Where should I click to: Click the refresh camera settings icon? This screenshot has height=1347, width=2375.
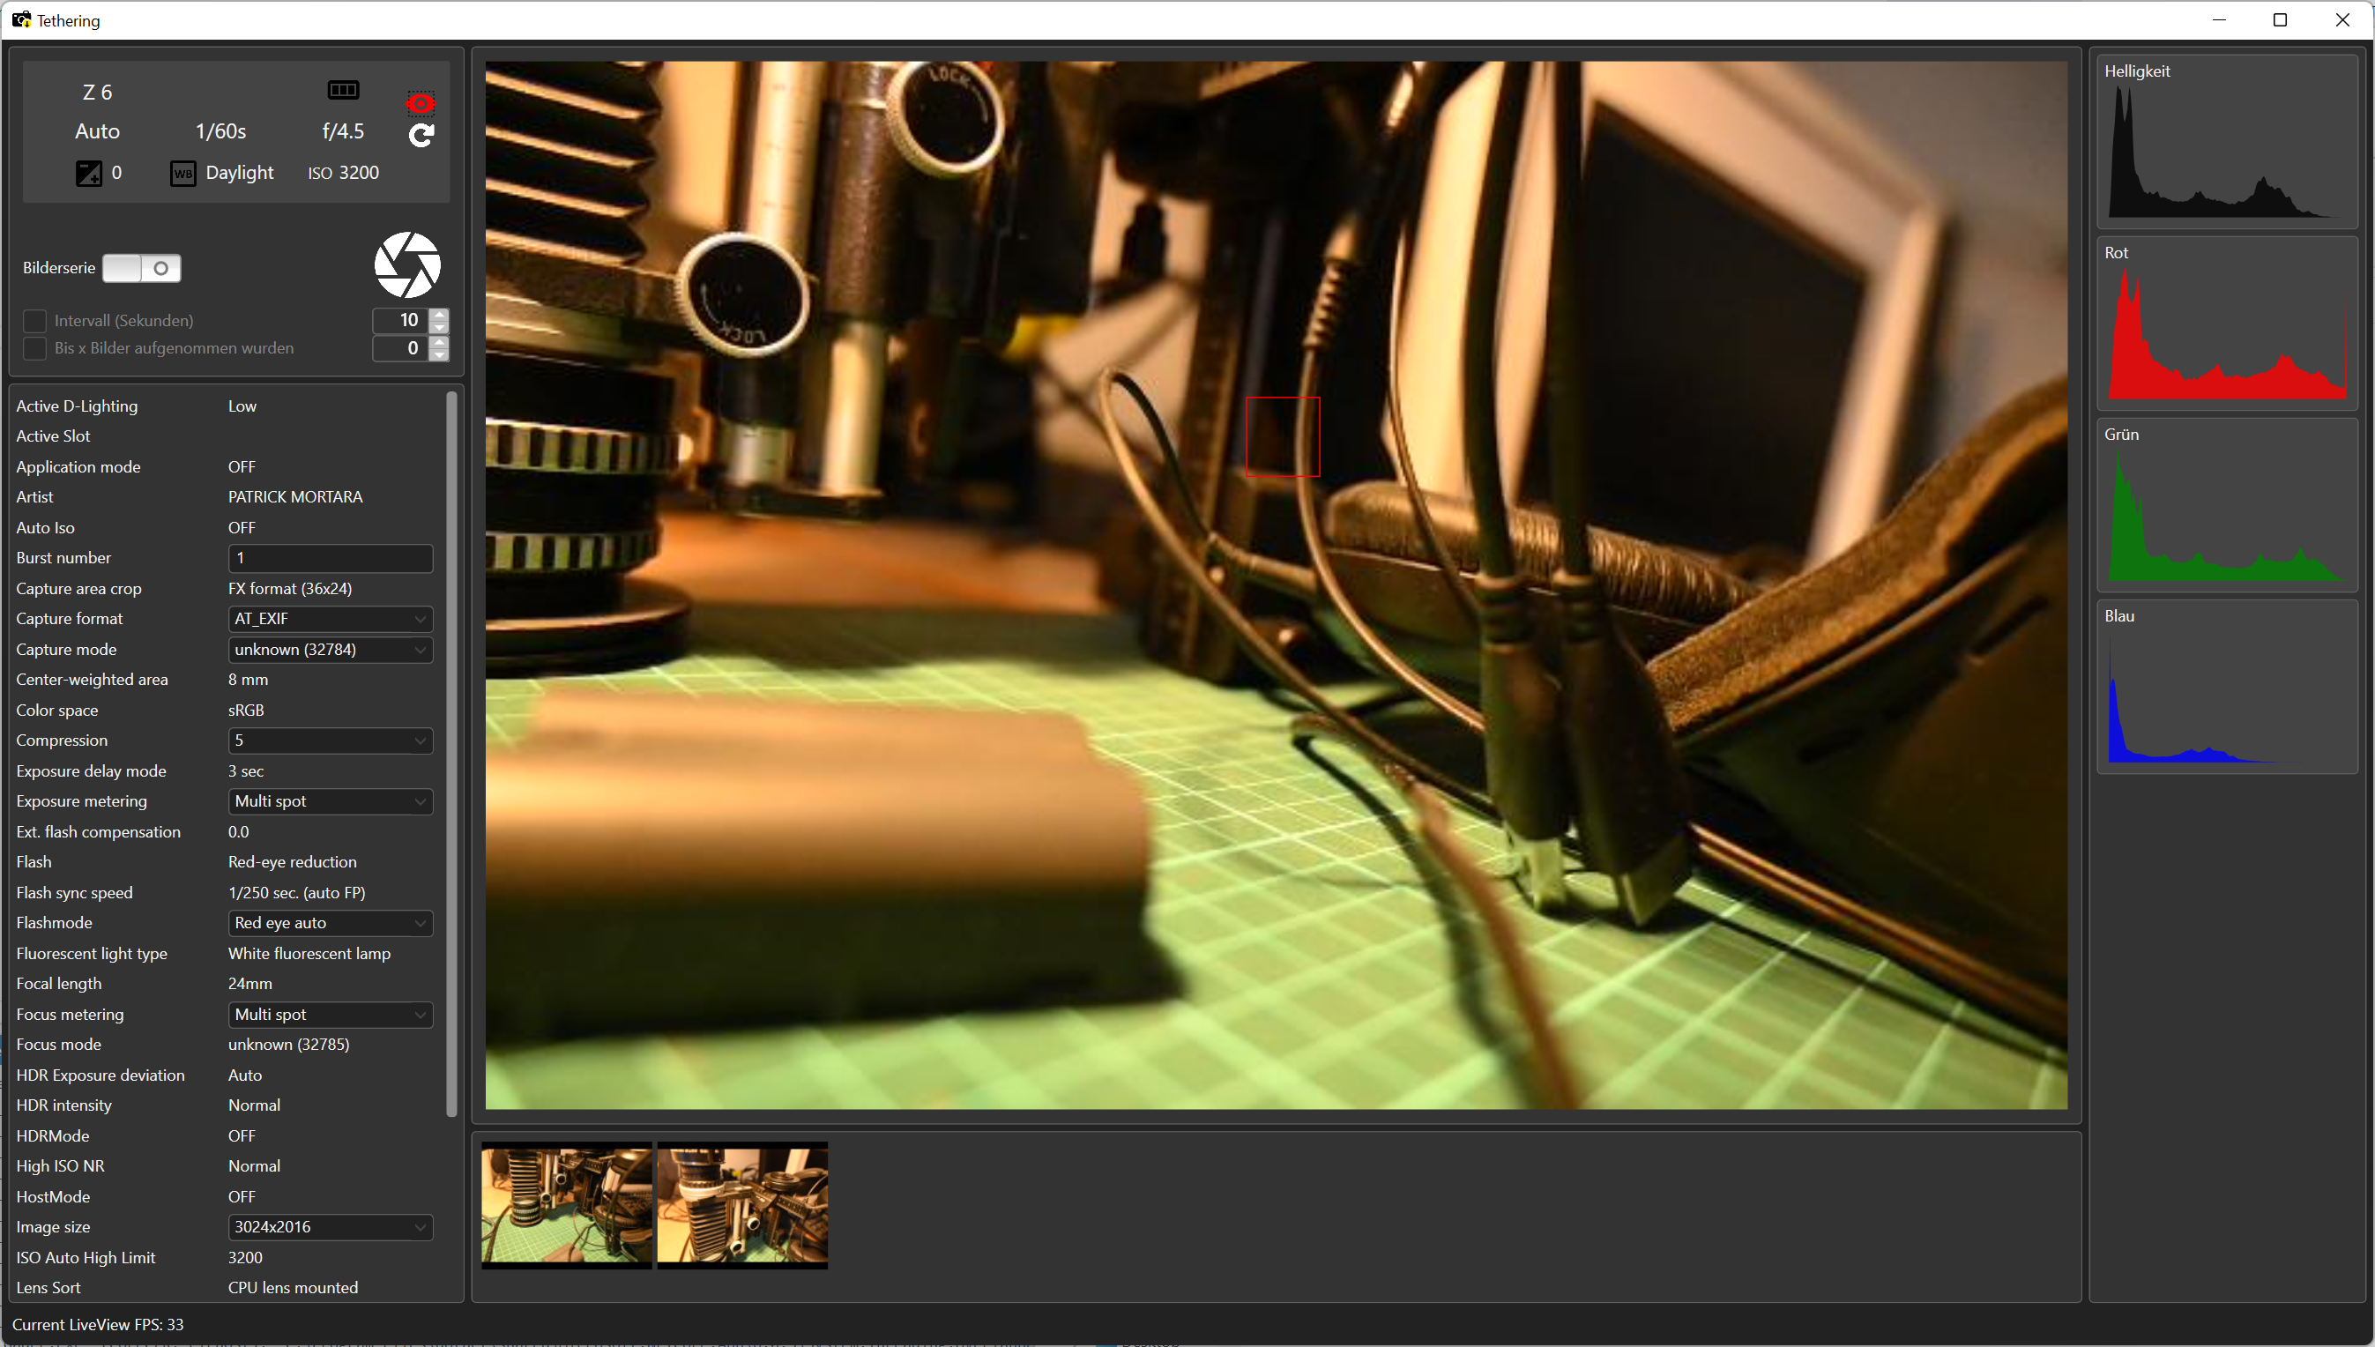point(421,136)
